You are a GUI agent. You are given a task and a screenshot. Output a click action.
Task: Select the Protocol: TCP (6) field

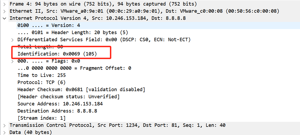41,82
